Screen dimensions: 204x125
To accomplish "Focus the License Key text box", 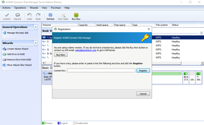I will coord(101,71).
